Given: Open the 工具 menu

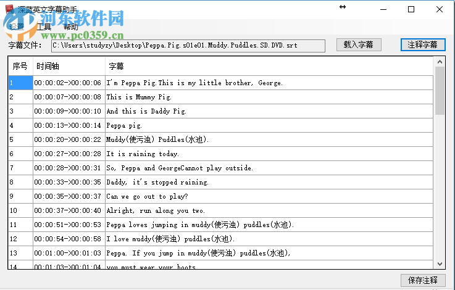Looking at the screenshot, I should [x=44, y=27].
